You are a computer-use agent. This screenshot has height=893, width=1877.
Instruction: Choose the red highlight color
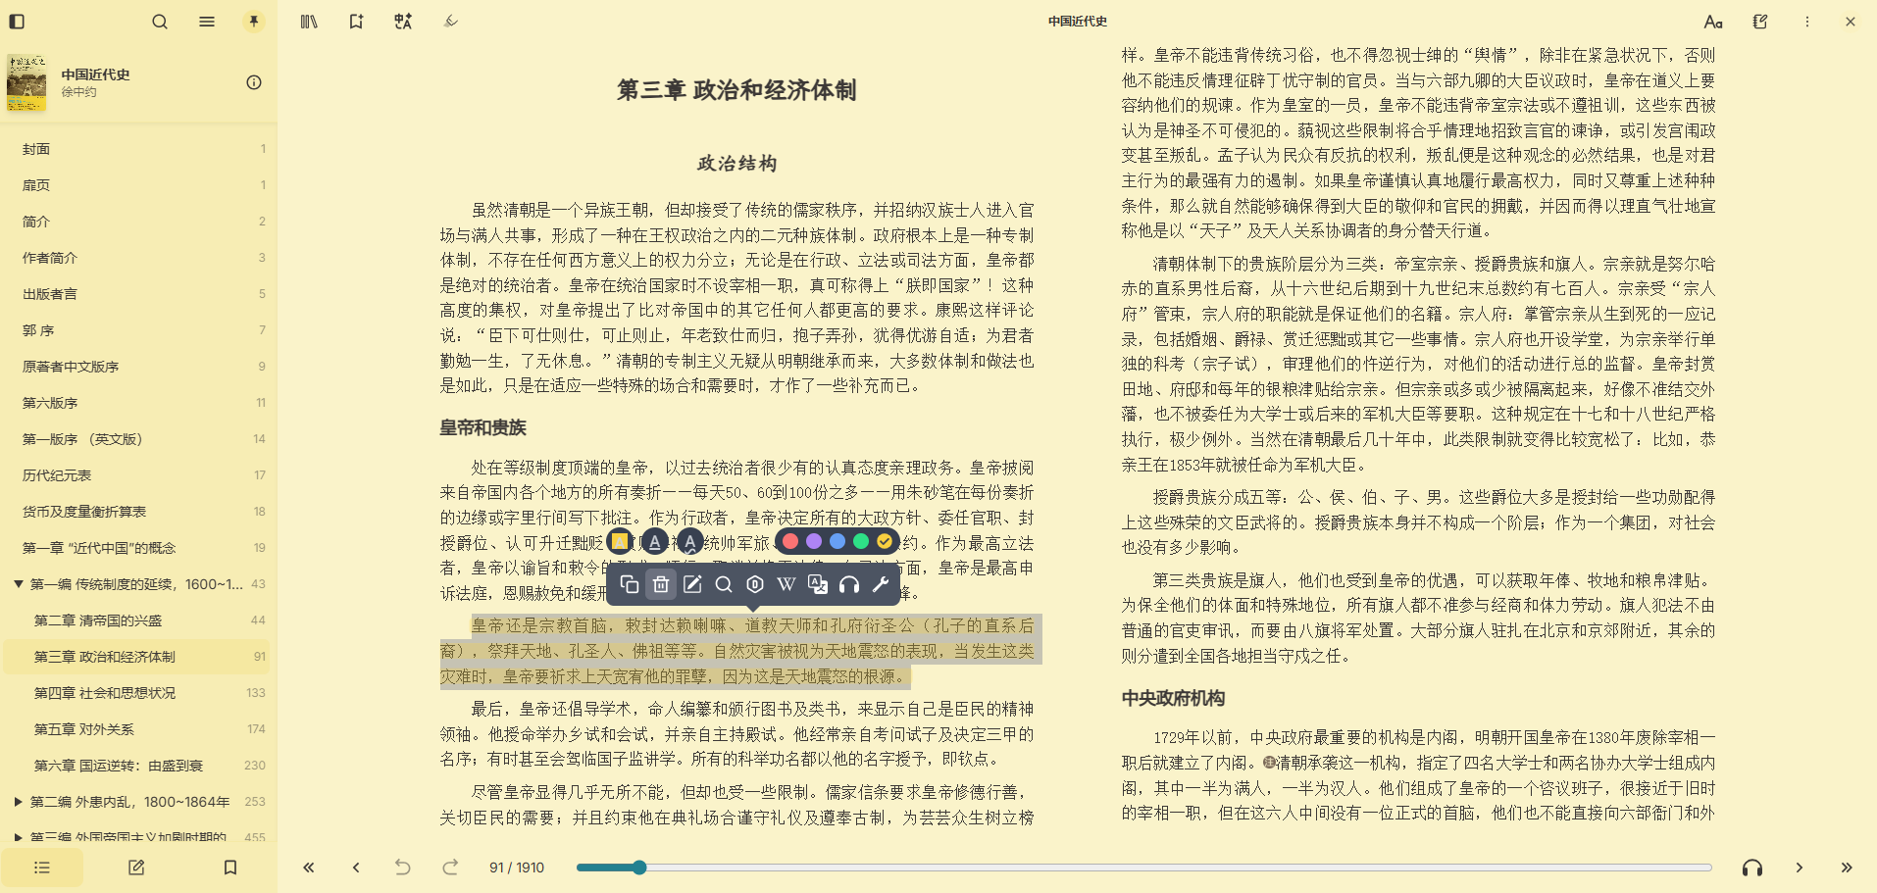coord(790,542)
